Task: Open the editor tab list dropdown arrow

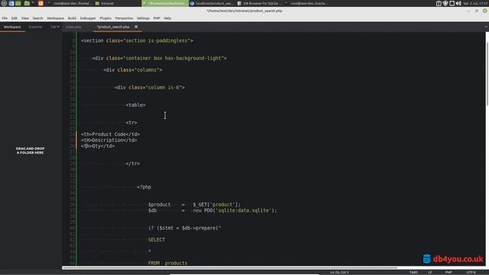Action: pyautogui.click(x=486, y=27)
